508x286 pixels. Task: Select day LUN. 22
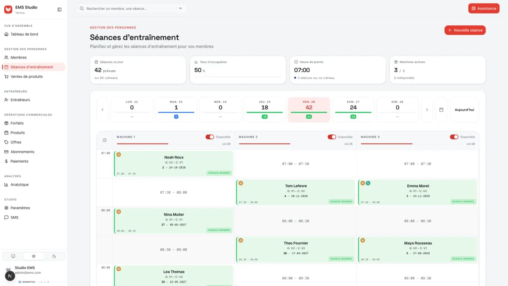(132, 110)
